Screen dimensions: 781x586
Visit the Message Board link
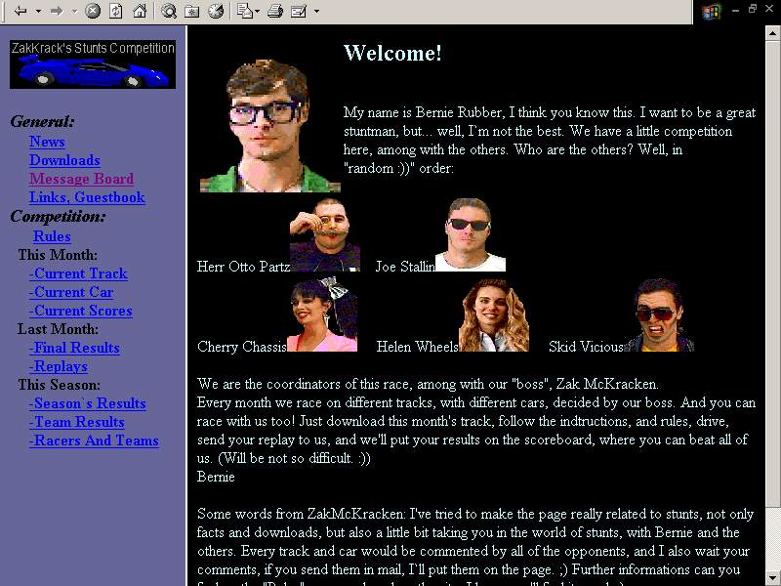click(81, 179)
